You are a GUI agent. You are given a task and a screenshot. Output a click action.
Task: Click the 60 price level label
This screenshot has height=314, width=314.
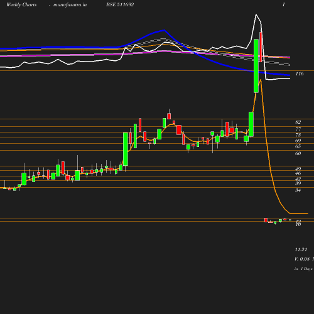tap(298, 153)
